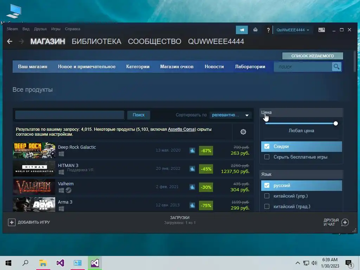Click the Добавить игру button
Viewport: 360px width, 270px height.
coord(29,222)
